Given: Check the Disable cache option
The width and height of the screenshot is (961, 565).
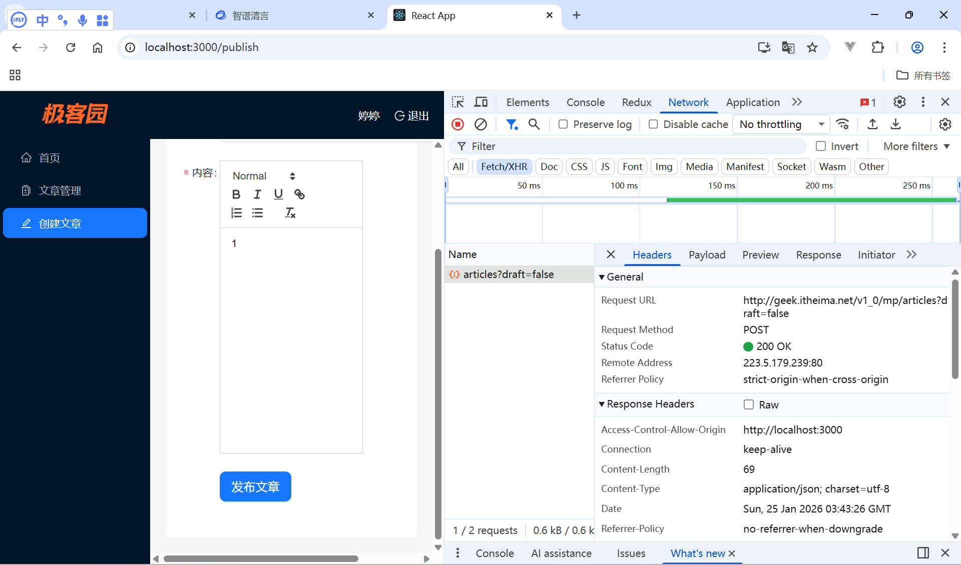Looking at the screenshot, I should coord(653,124).
